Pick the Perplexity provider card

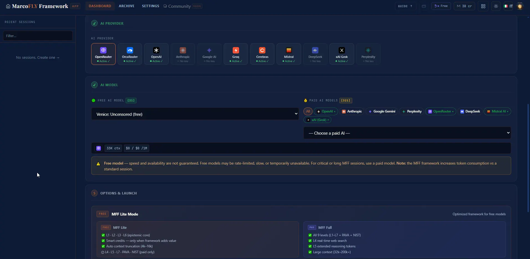368,54
